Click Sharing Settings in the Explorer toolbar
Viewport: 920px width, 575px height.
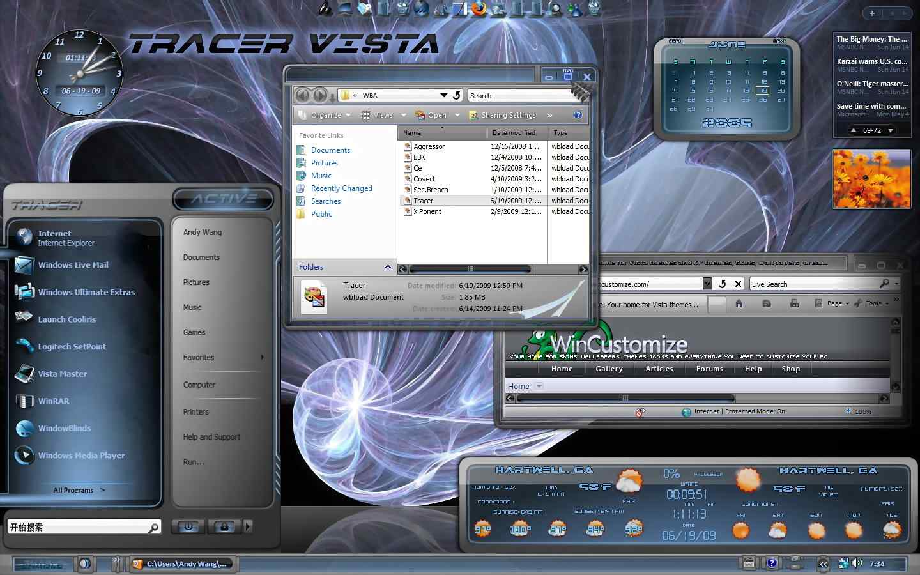point(503,115)
